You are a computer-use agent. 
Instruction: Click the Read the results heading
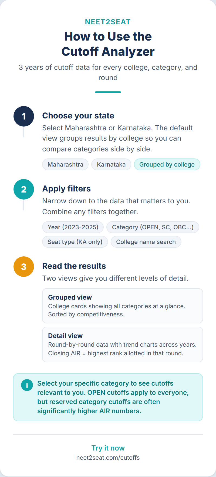(x=74, y=266)
